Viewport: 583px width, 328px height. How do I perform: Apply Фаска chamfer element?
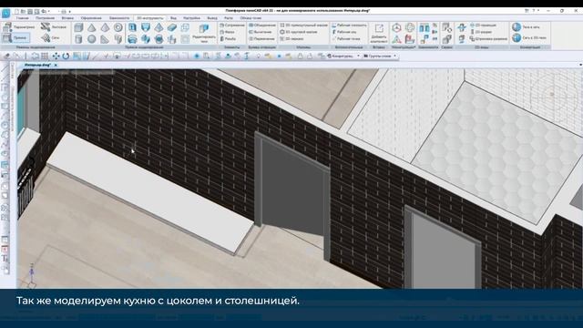tap(228, 32)
